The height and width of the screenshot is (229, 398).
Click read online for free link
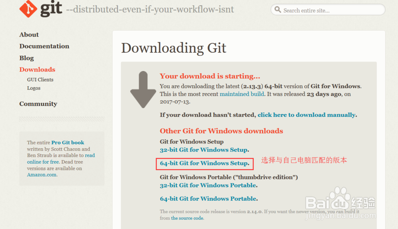click(x=61, y=159)
